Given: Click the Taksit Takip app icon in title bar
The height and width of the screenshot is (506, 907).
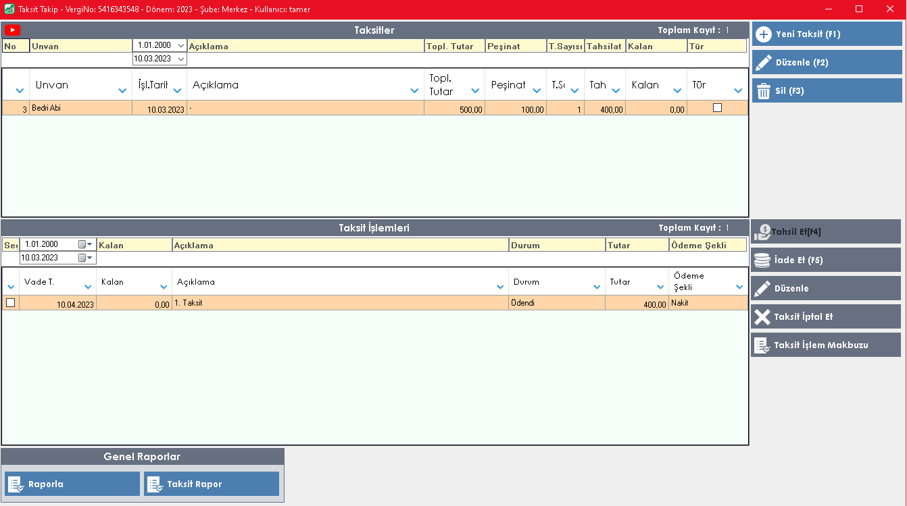Looking at the screenshot, I should coord(9,9).
